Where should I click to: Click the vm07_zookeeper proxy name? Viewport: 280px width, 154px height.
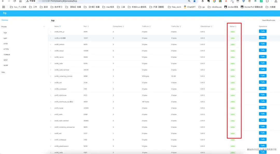(60, 140)
